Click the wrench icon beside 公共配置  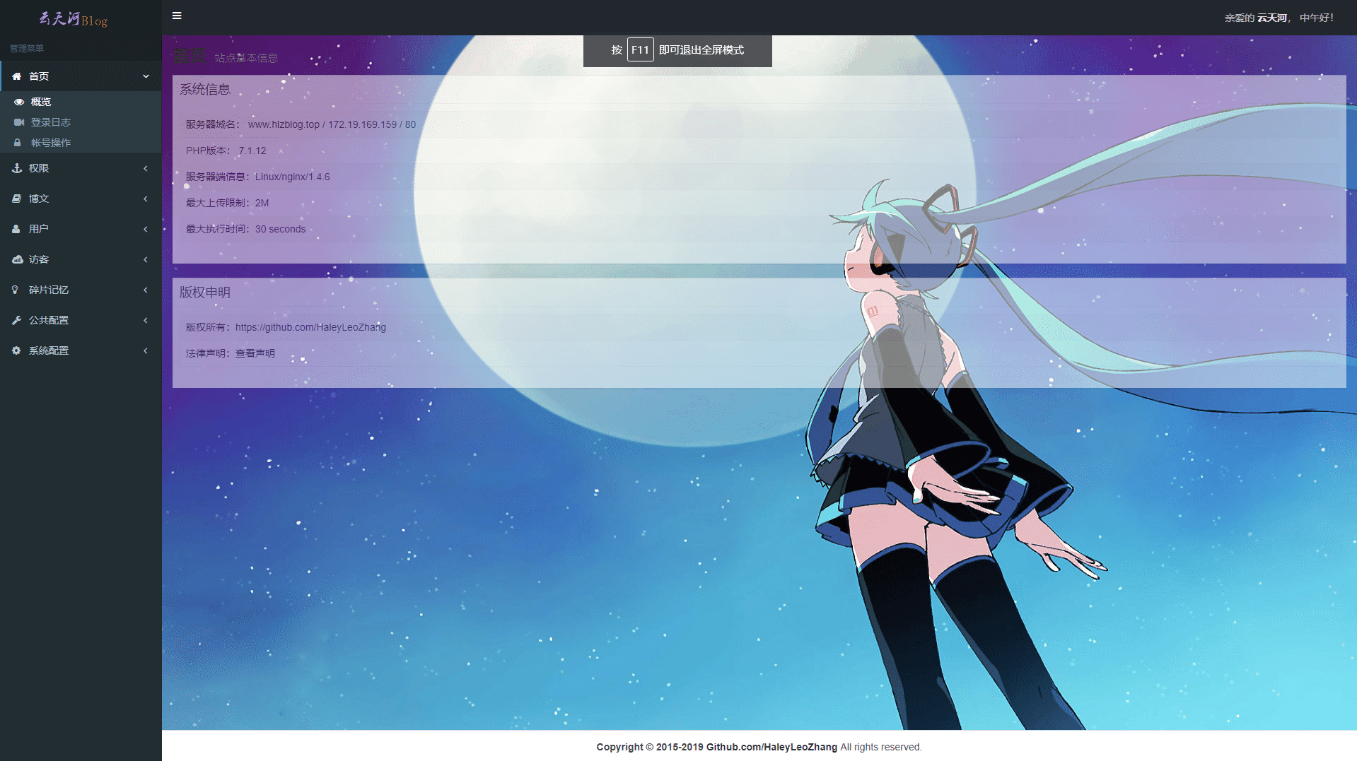pos(16,320)
